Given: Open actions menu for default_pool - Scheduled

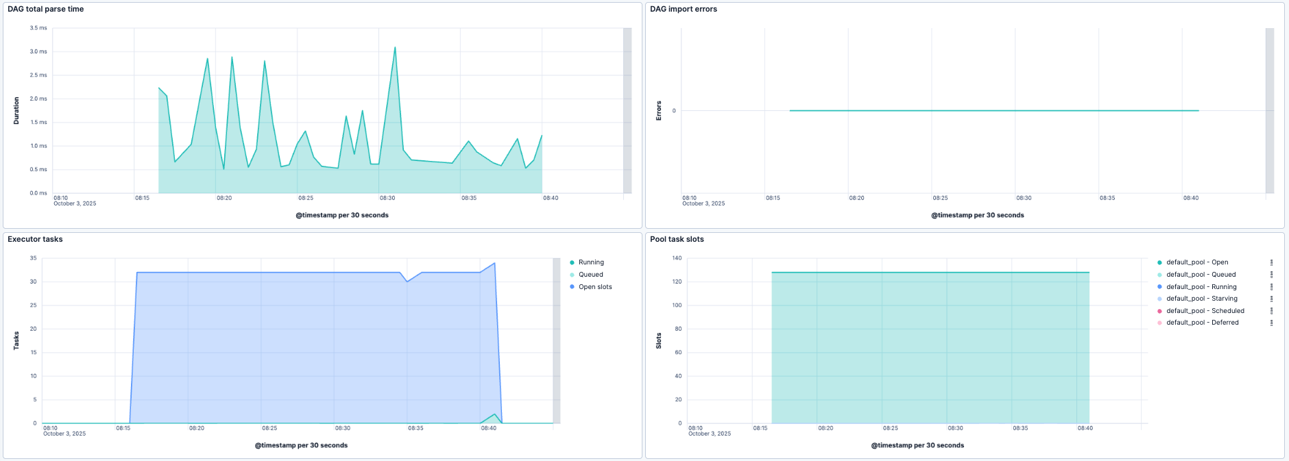Looking at the screenshot, I should tap(1271, 311).
